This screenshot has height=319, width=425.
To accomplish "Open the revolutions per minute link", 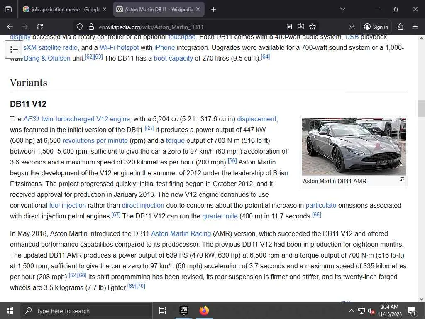I will tap(95, 141).
